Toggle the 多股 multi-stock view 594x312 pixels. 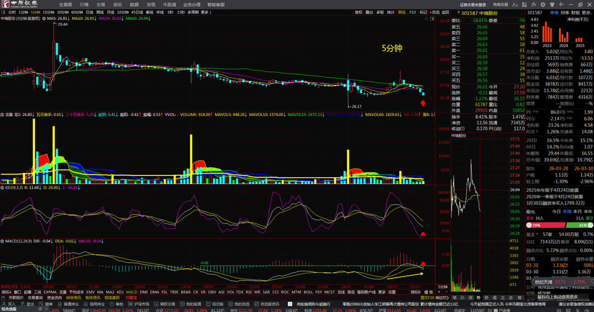[380, 12]
